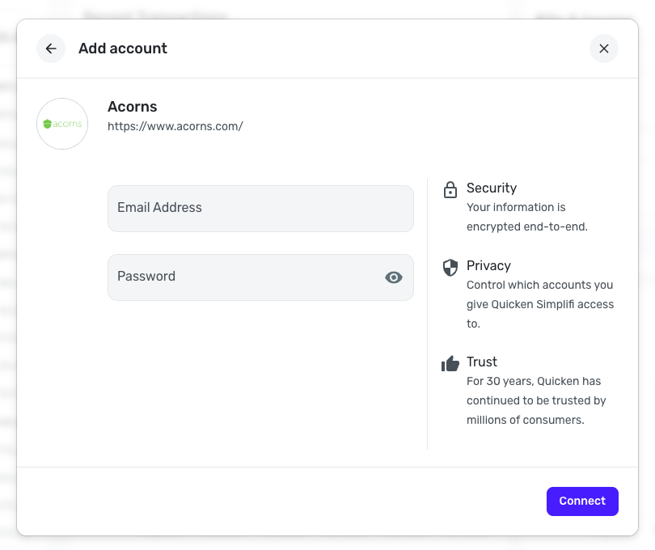
Task: Select the Privacy heading text
Action: 488,265
